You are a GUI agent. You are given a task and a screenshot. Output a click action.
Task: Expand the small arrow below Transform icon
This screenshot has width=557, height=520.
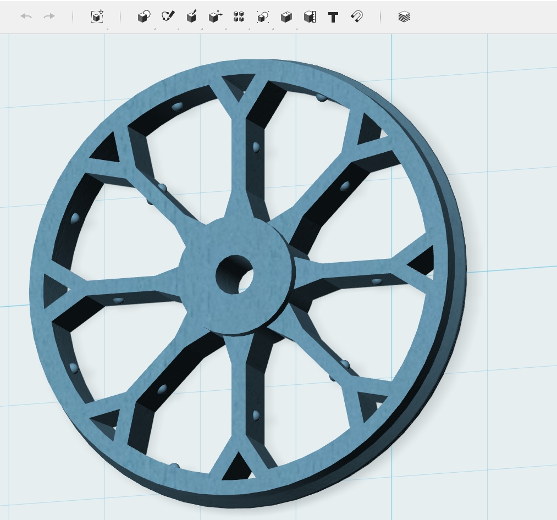pos(108,29)
